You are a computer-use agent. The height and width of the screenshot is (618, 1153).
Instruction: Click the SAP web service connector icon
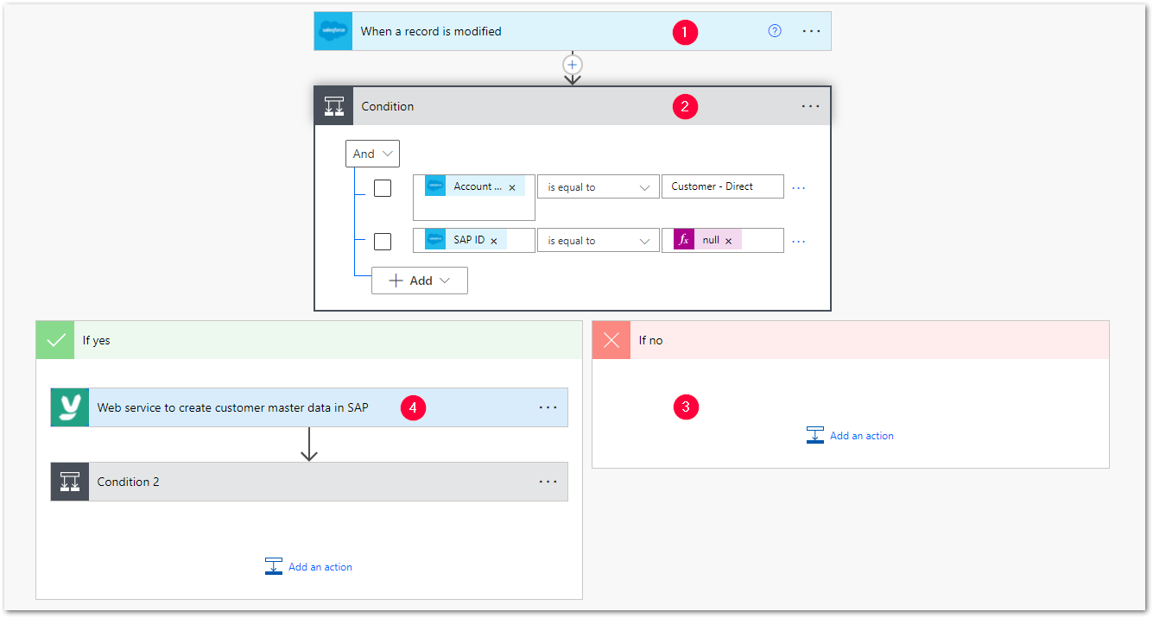tap(70, 407)
